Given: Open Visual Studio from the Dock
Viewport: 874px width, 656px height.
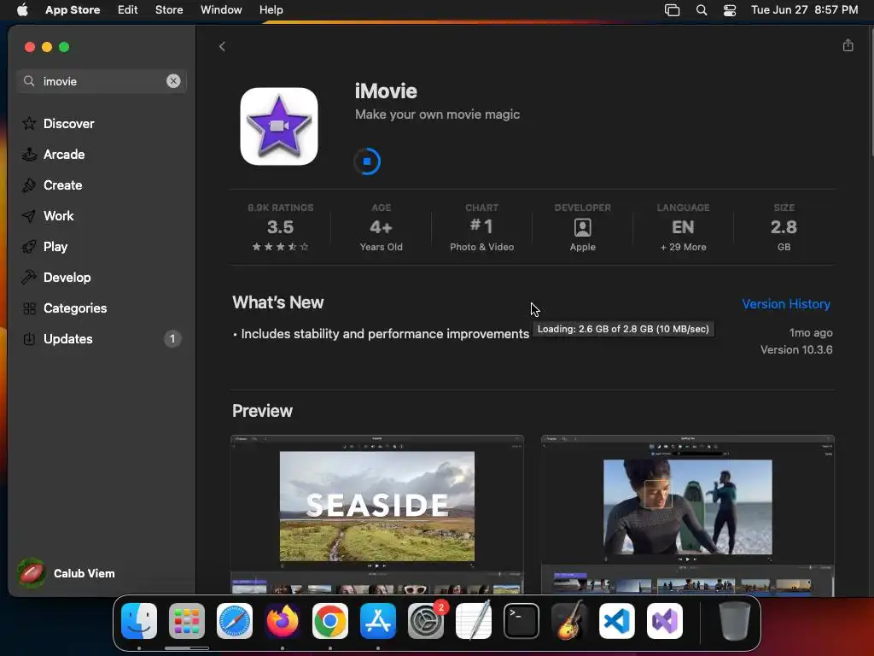Looking at the screenshot, I should tap(665, 621).
